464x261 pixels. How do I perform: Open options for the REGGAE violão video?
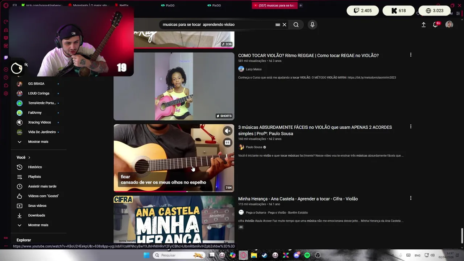pos(411,55)
